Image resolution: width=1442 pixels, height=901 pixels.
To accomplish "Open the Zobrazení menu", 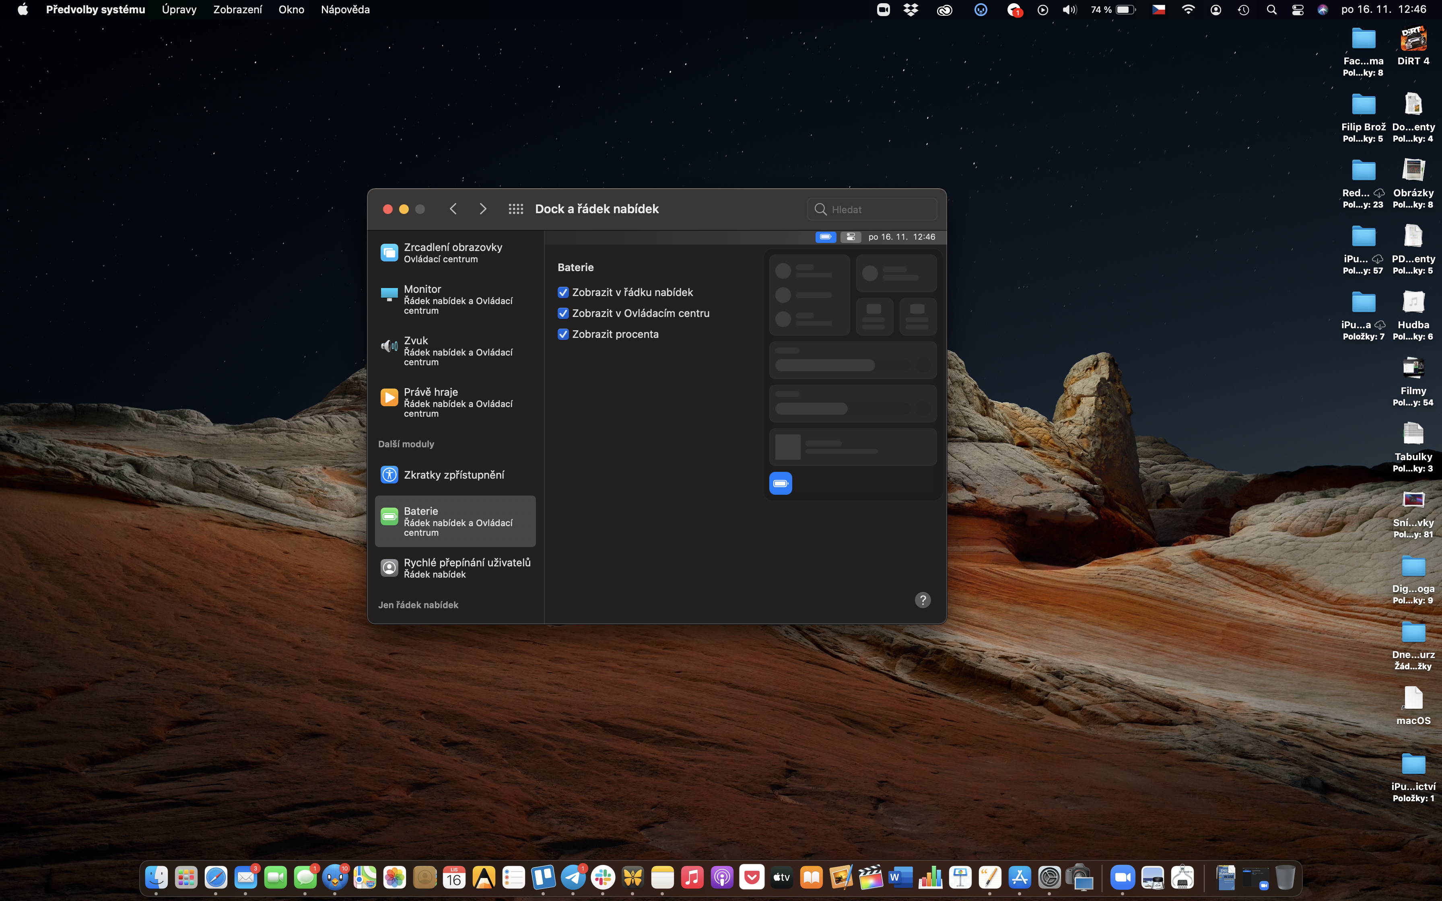I will point(237,10).
